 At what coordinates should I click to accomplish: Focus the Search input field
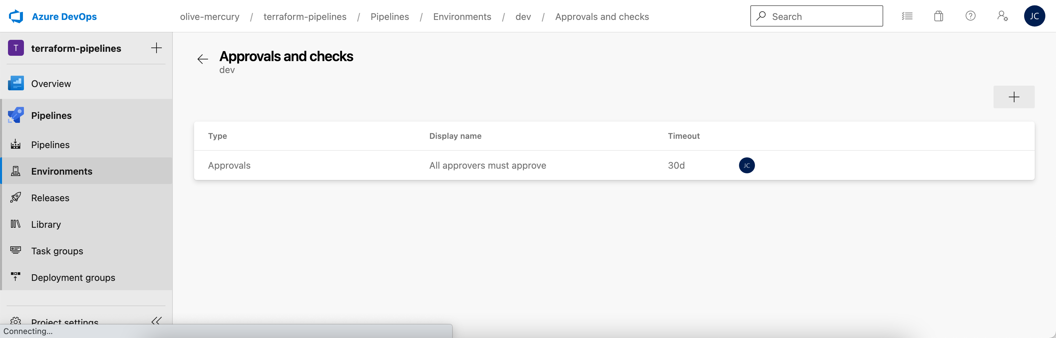click(x=816, y=16)
